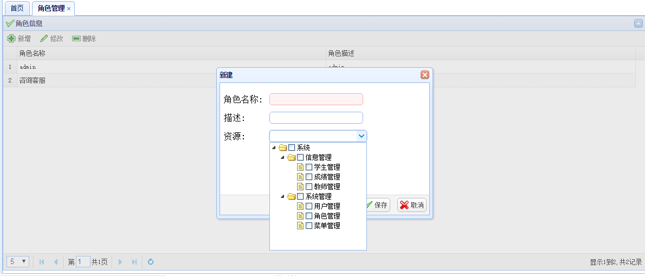Collapse the 系统管理 tree node
The image size is (645, 276).
(x=282, y=197)
